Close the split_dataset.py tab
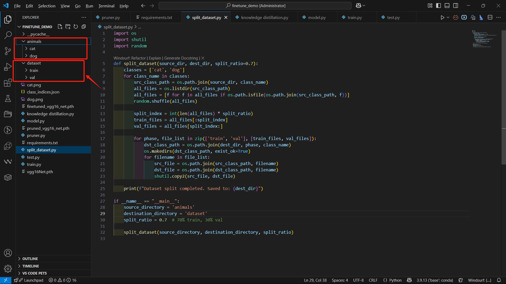The width and height of the screenshot is (506, 284). click(226, 17)
